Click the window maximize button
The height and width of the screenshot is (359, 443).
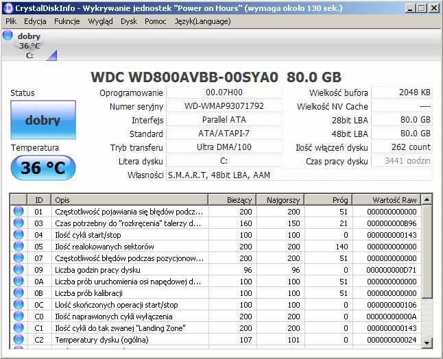tap(422, 8)
